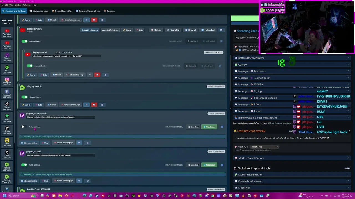
Task: Enable Auto-activate for plaguegamesnomusic
Action: coord(24,127)
